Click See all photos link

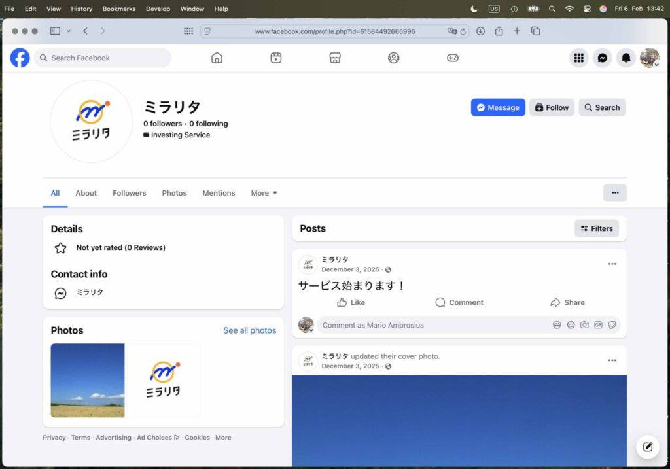[x=249, y=330]
